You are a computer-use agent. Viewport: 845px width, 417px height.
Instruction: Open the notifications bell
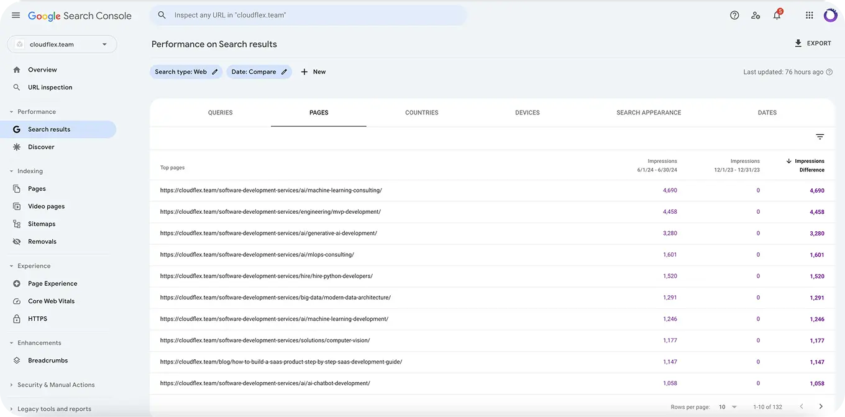(x=777, y=16)
